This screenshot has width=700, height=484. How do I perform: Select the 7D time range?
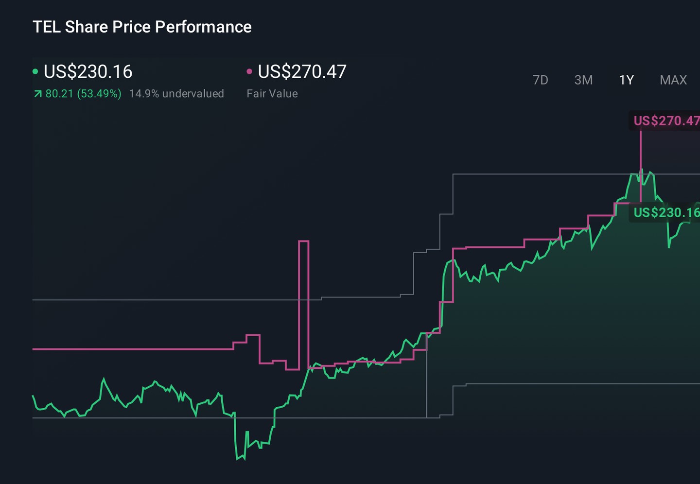(x=540, y=80)
